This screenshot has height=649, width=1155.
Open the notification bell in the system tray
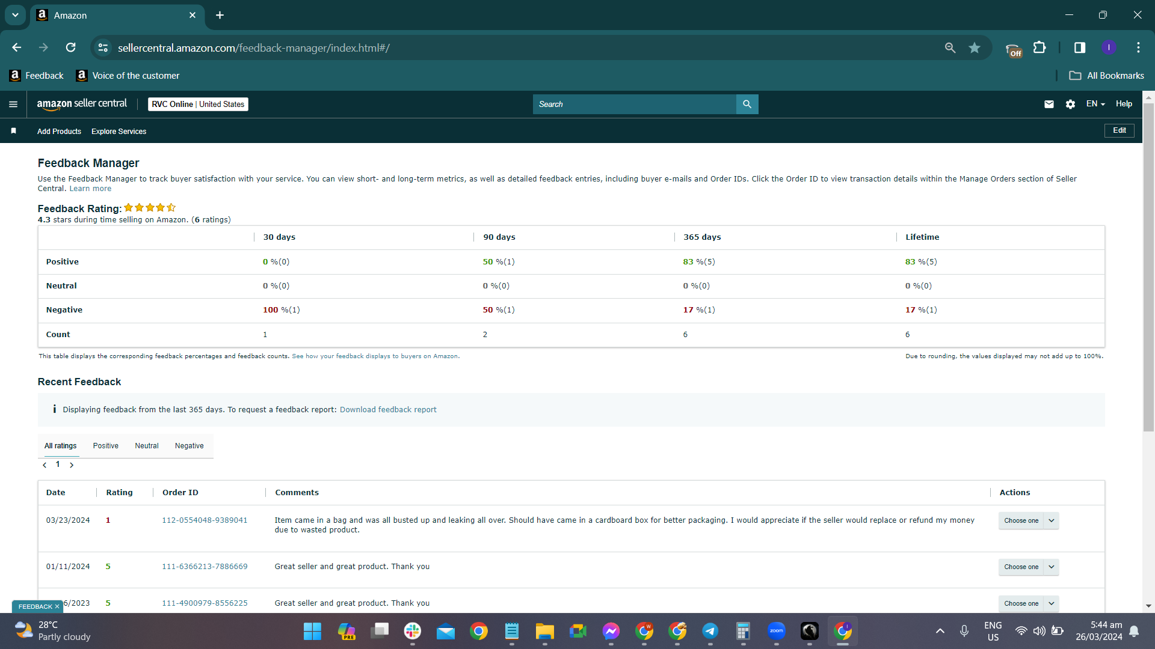[x=1134, y=631]
